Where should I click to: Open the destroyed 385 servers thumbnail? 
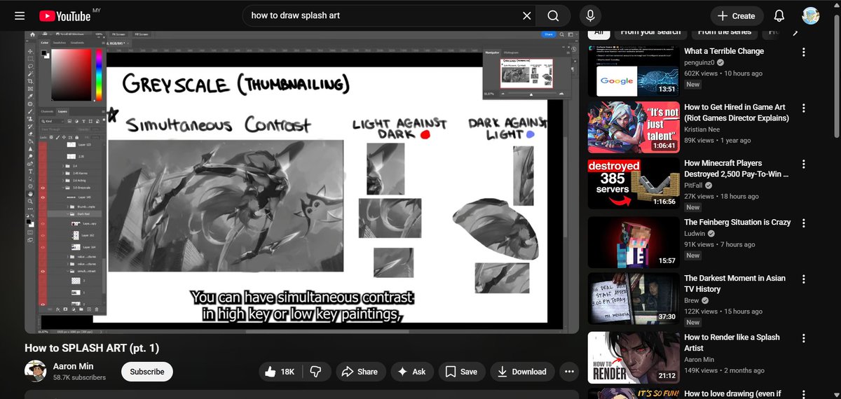point(633,183)
